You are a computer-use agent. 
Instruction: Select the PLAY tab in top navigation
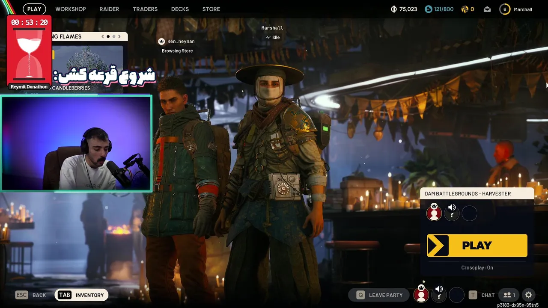click(x=34, y=9)
